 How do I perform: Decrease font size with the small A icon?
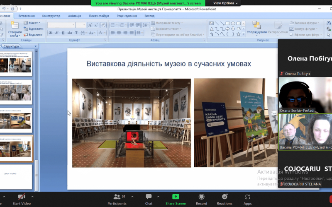click(x=96, y=25)
